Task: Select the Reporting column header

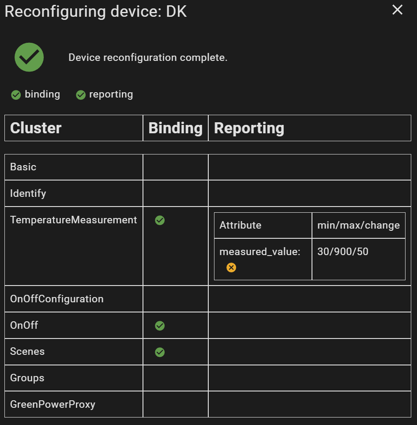Action: [x=249, y=128]
